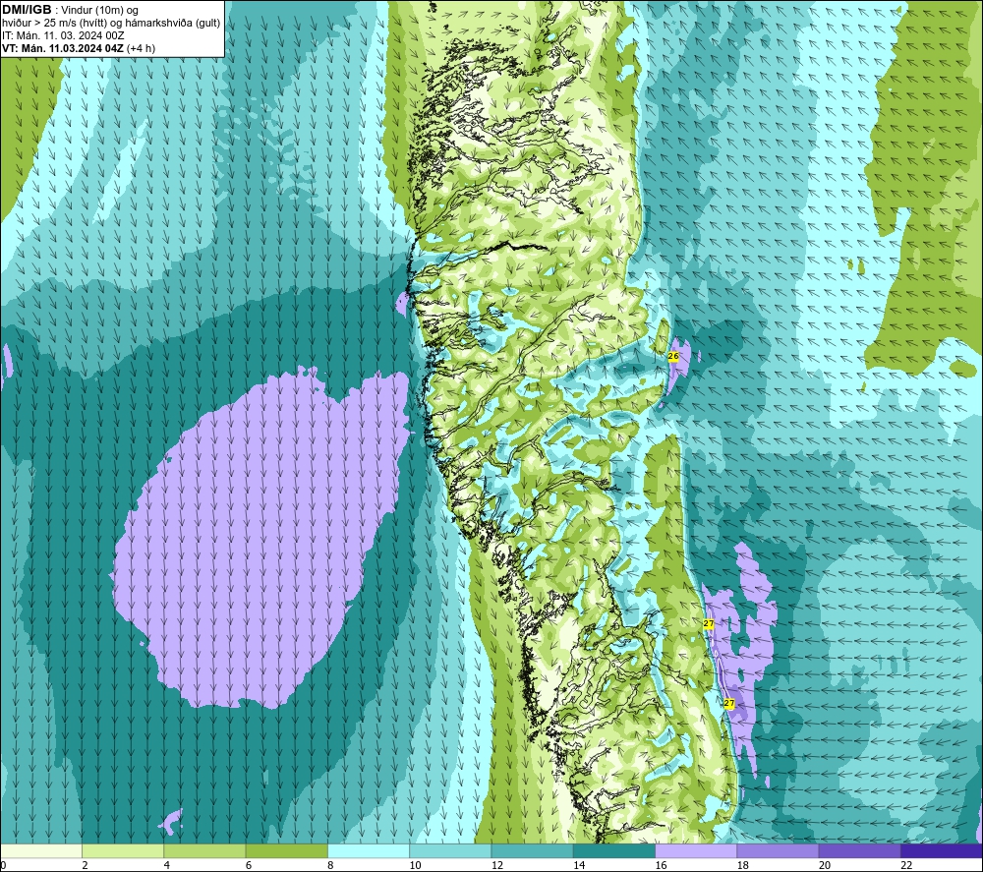Click the legend scale value 4
This screenshot has height=872, width=983.
pos(167,865)
